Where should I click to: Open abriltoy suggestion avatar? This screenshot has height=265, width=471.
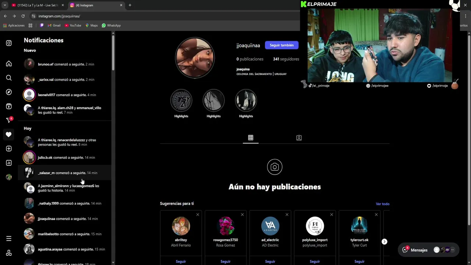pos(181,226)
